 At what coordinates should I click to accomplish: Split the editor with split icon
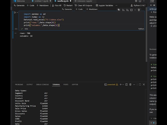tap(140, 1)
